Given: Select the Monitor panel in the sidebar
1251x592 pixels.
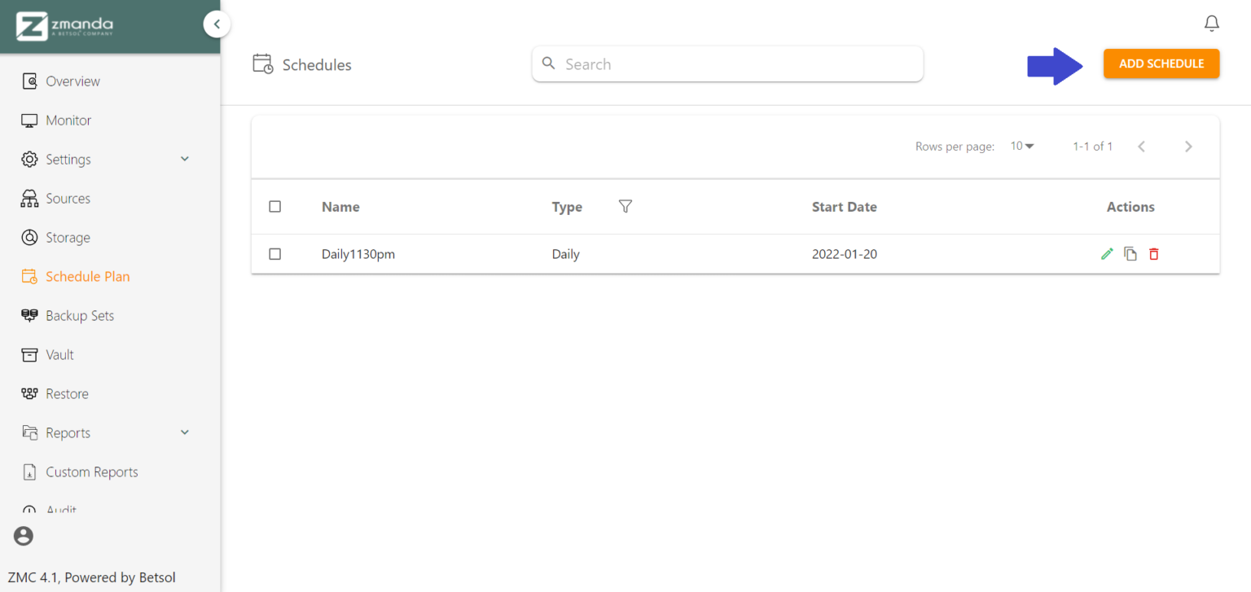Looking at the screenshot, I should point(68,120).
